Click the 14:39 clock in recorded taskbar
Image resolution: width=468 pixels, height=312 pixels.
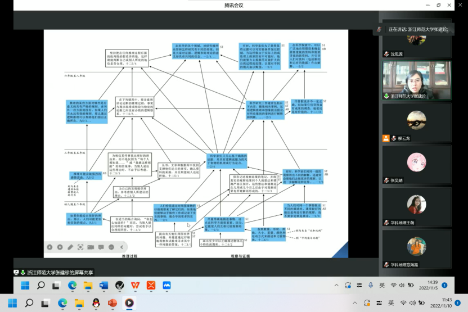(x=428, y=285)
